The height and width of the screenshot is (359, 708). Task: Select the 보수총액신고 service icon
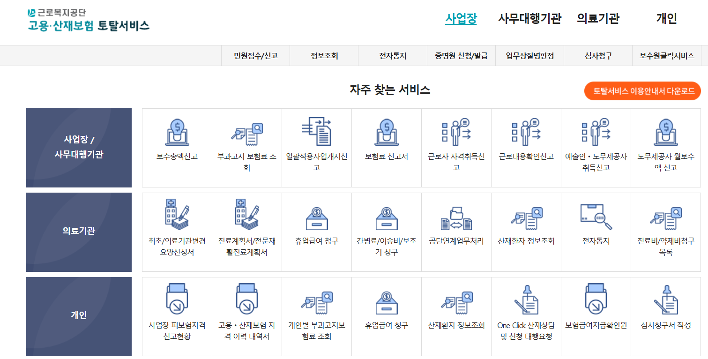click(x=177, y=141)
